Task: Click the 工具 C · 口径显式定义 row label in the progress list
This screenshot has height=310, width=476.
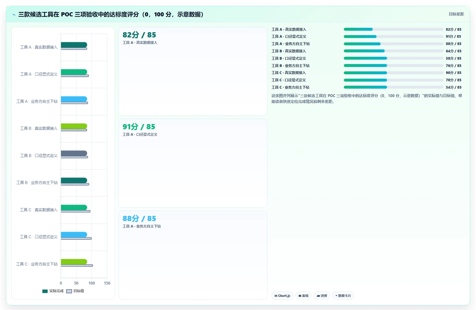Action: pos(288,80)
